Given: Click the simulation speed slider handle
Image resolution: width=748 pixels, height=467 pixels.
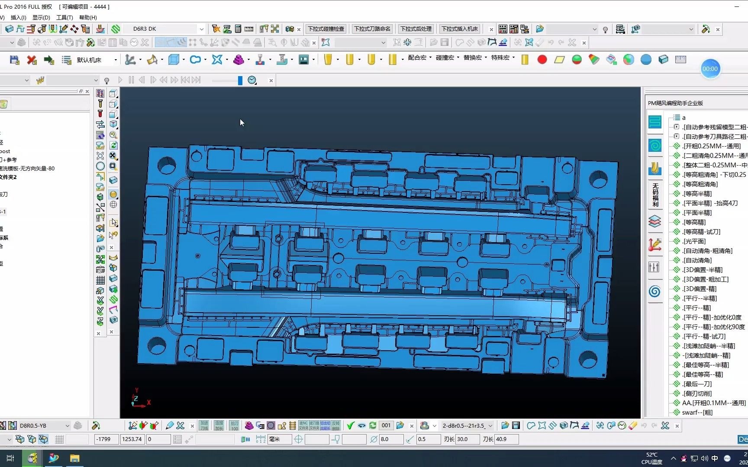Looking at the screenshot, I should 240,80.
